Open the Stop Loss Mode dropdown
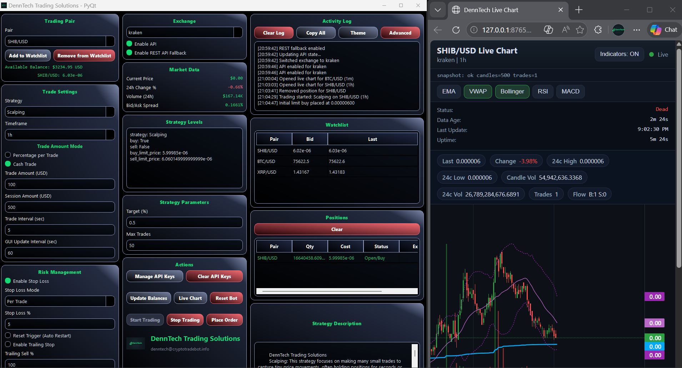This screenshot has width=682, height=368. (60, 301)
